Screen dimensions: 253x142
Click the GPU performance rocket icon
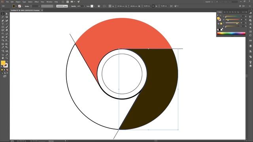(x=78, y=2)
